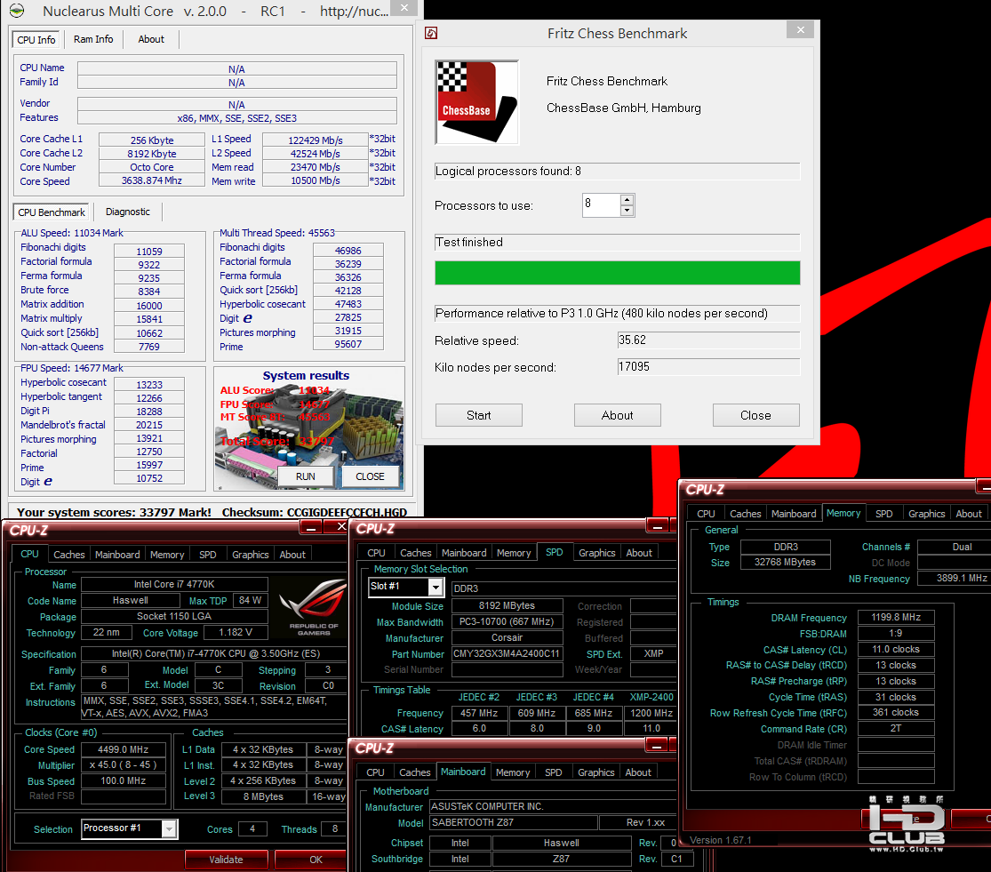Minimize the CPU-Z CPU window

[310, 526]
